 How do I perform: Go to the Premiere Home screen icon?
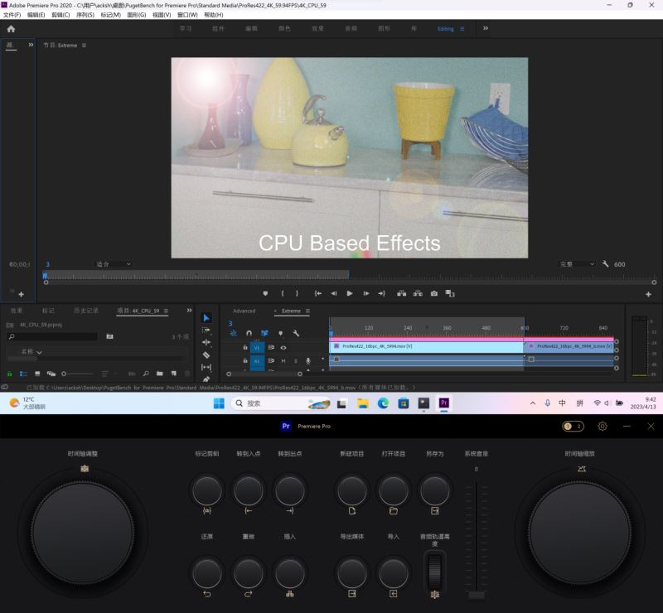pyautogui.click(x=11, y=29)
